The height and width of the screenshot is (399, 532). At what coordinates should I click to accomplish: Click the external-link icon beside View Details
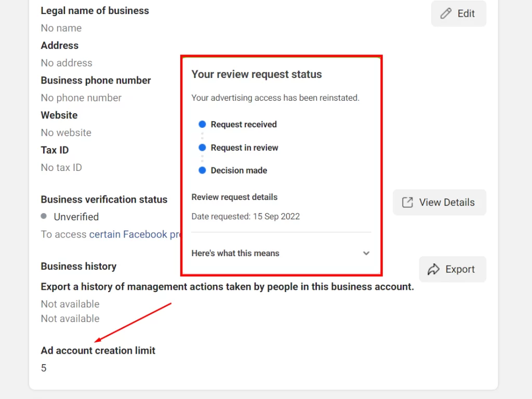[407, 202]
